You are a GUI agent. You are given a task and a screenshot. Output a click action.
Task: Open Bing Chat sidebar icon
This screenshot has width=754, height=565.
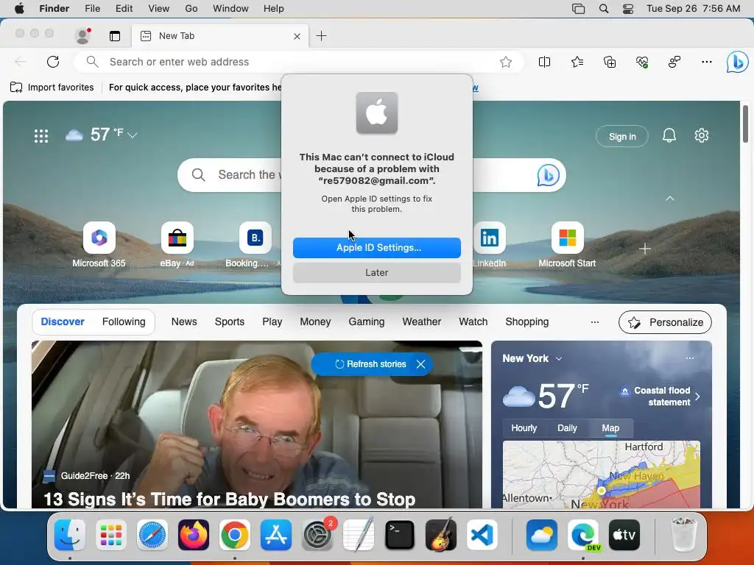(x=737, y=62)
